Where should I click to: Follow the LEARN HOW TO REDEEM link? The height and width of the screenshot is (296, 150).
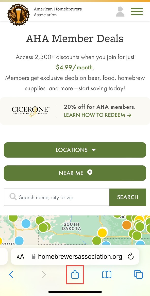coord(97,115)
